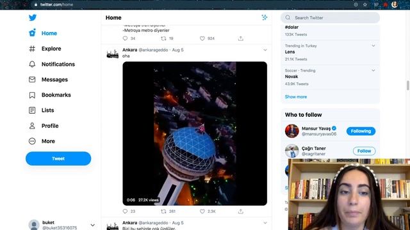Viewport: 410px width, 230px height.
Task: Click the More circle-dots icon
Action: pyautogui.click(x=32, y=141)
